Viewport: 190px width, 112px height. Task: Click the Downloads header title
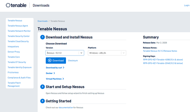click(x=41, y=5)
